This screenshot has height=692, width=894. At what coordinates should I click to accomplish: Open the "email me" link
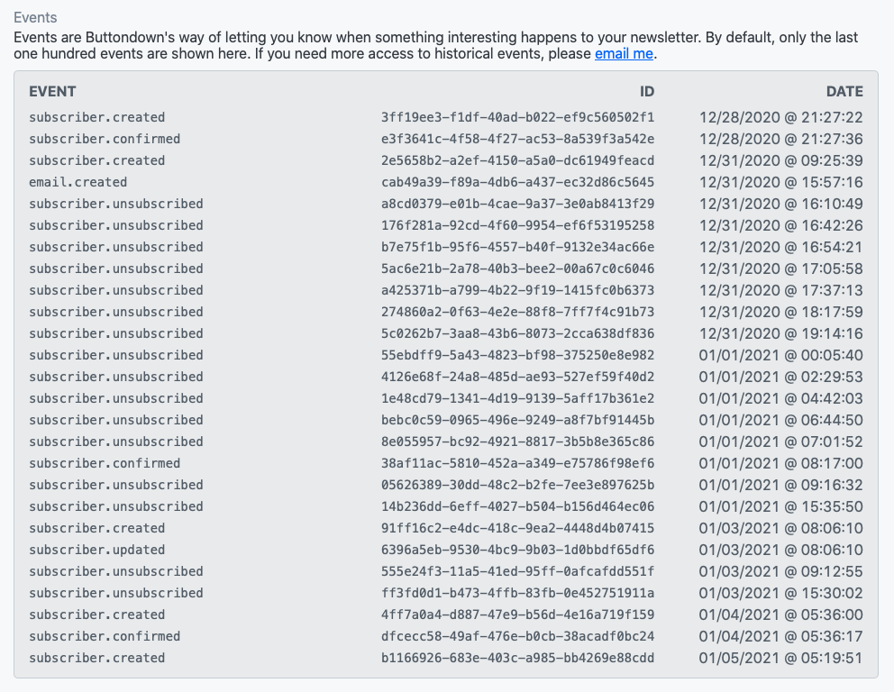click(624, 54)
